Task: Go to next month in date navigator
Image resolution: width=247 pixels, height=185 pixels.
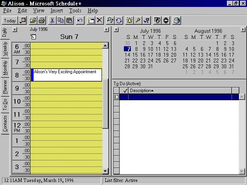Action: [x=243, y=30]
